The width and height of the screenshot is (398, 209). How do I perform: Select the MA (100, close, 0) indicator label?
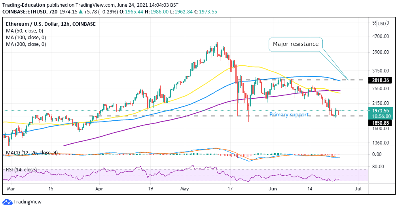click(26, 38)
